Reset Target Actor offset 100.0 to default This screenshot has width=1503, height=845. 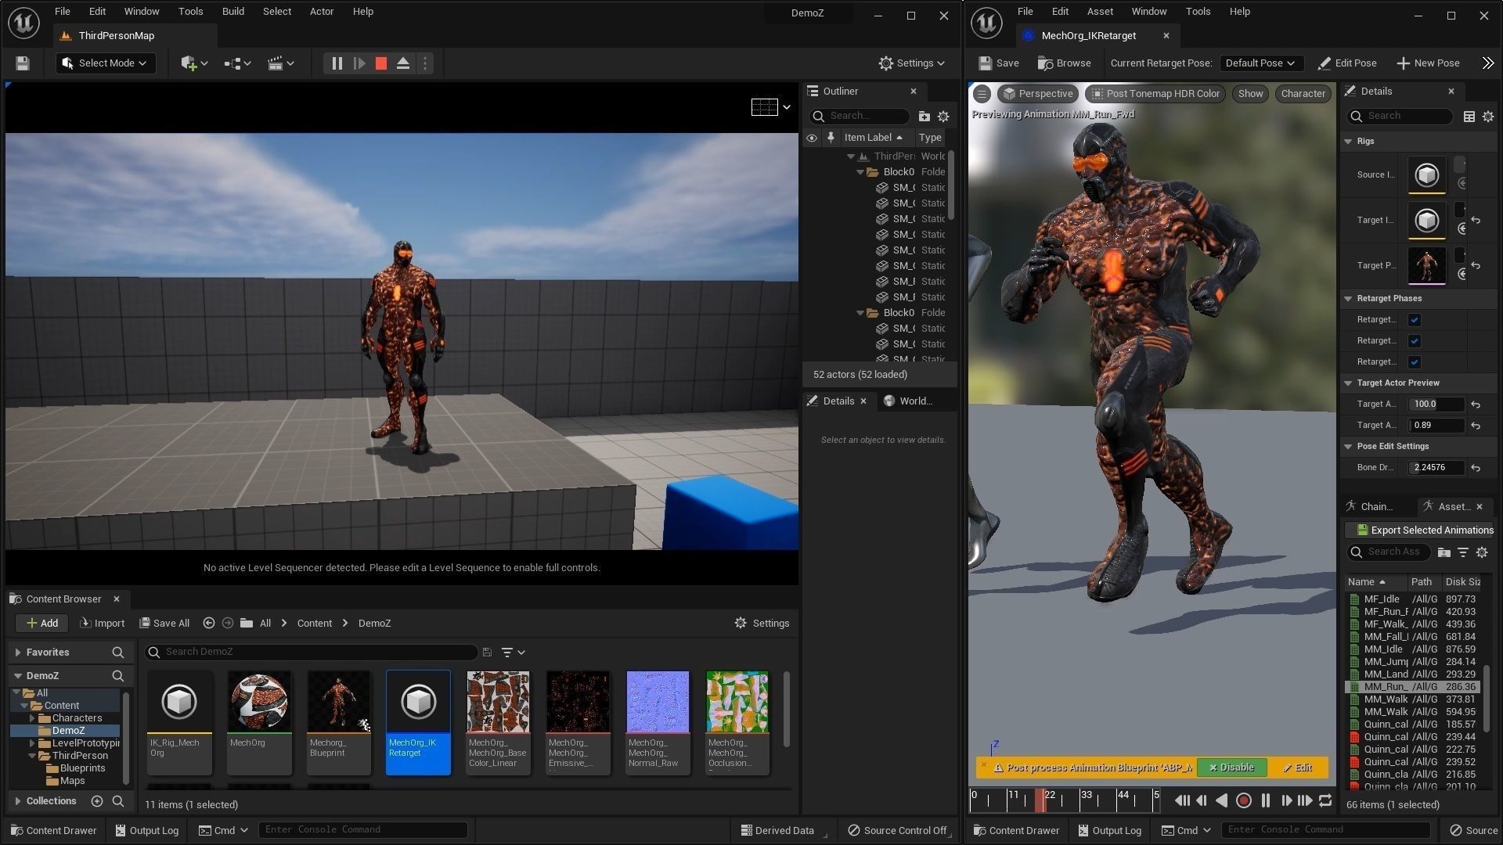[x=1476, y=405]
